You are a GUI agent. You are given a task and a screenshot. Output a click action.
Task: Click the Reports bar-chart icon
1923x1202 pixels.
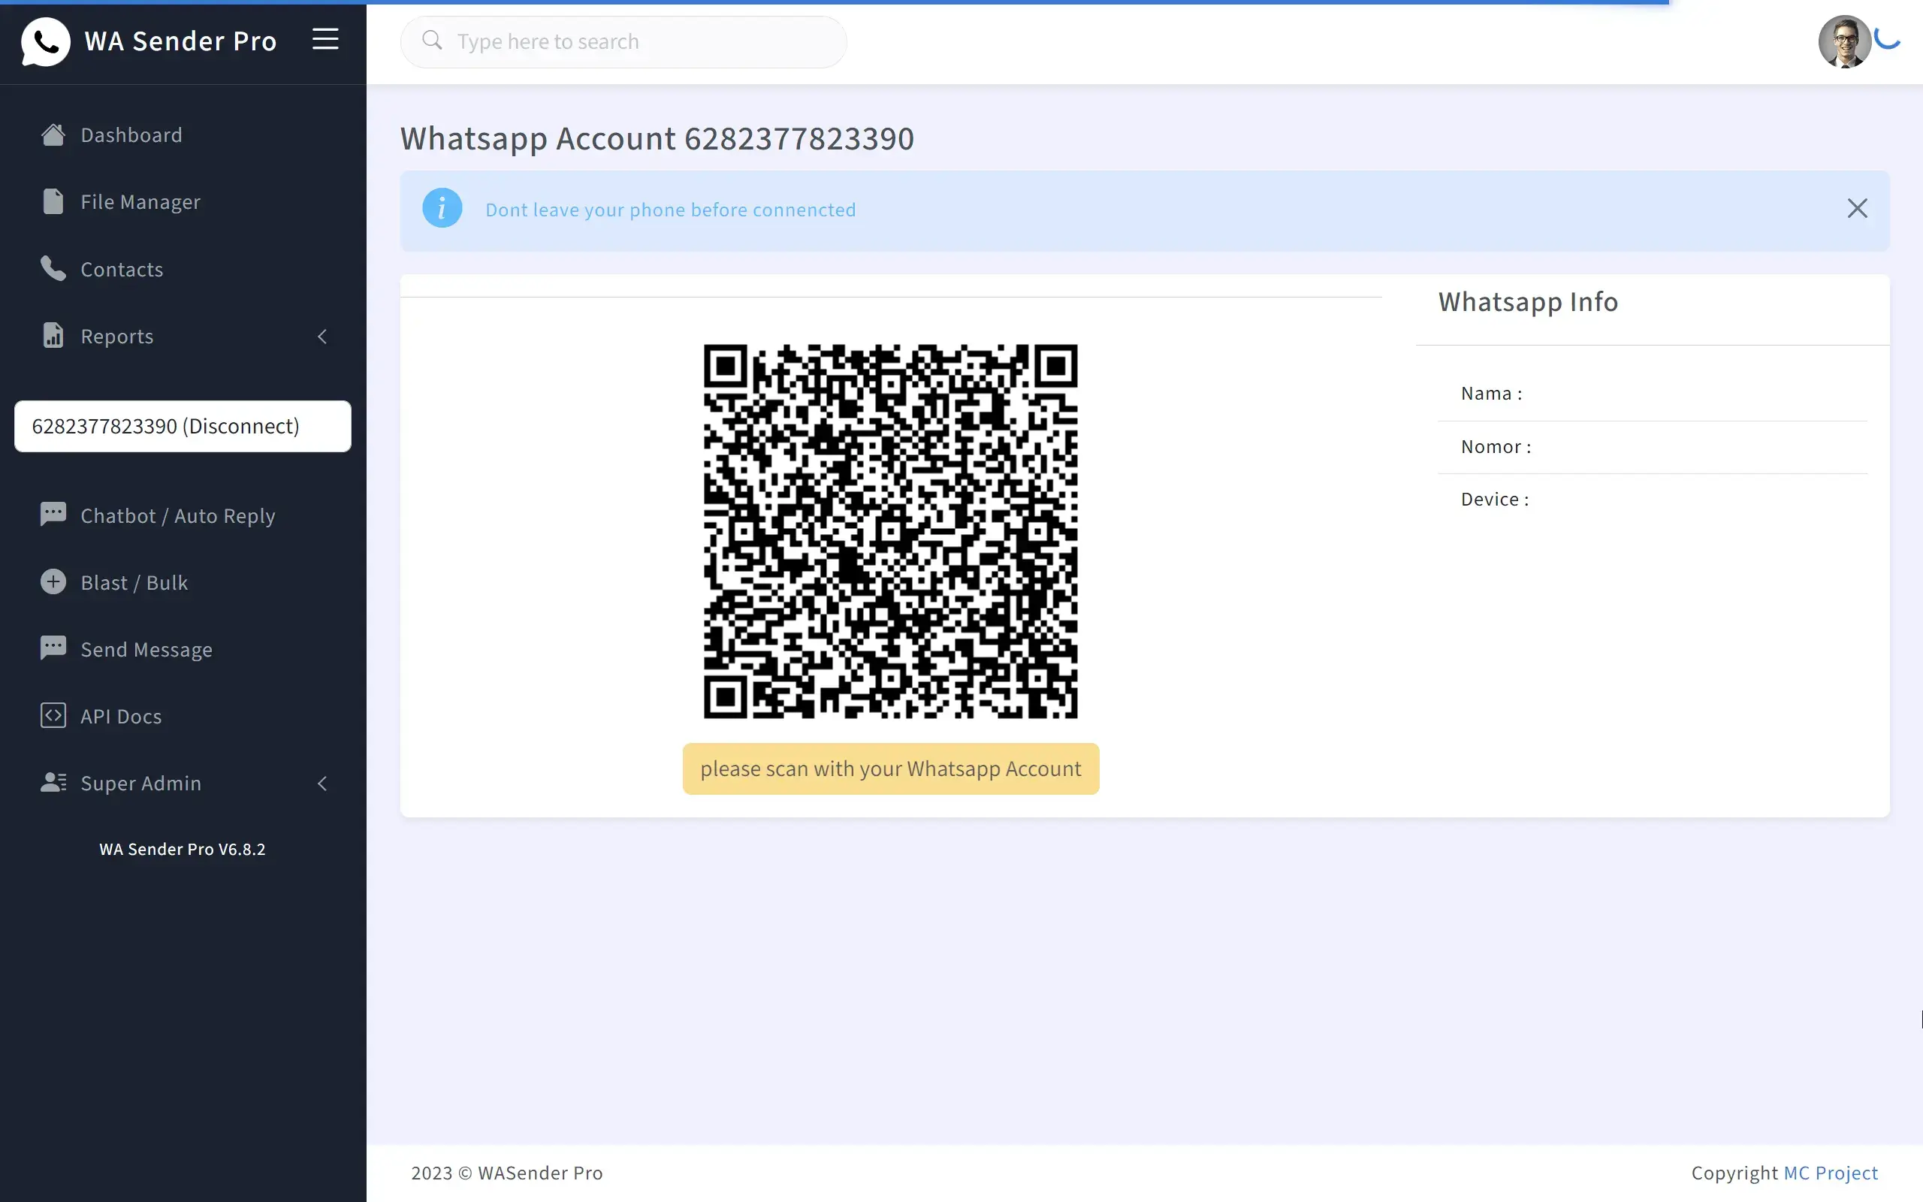coord(53,336)
